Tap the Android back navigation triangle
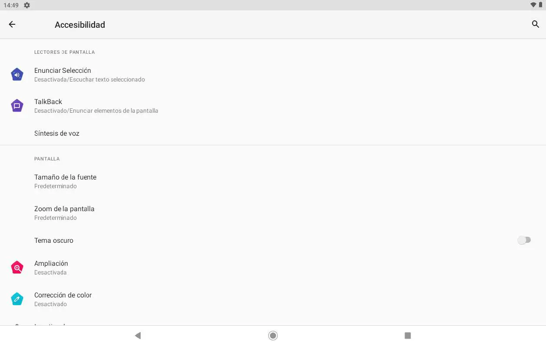546x346 pixels. (138, 336)
